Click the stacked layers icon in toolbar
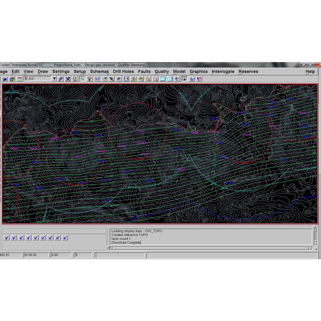321x321 pixels. pos(12,79)
